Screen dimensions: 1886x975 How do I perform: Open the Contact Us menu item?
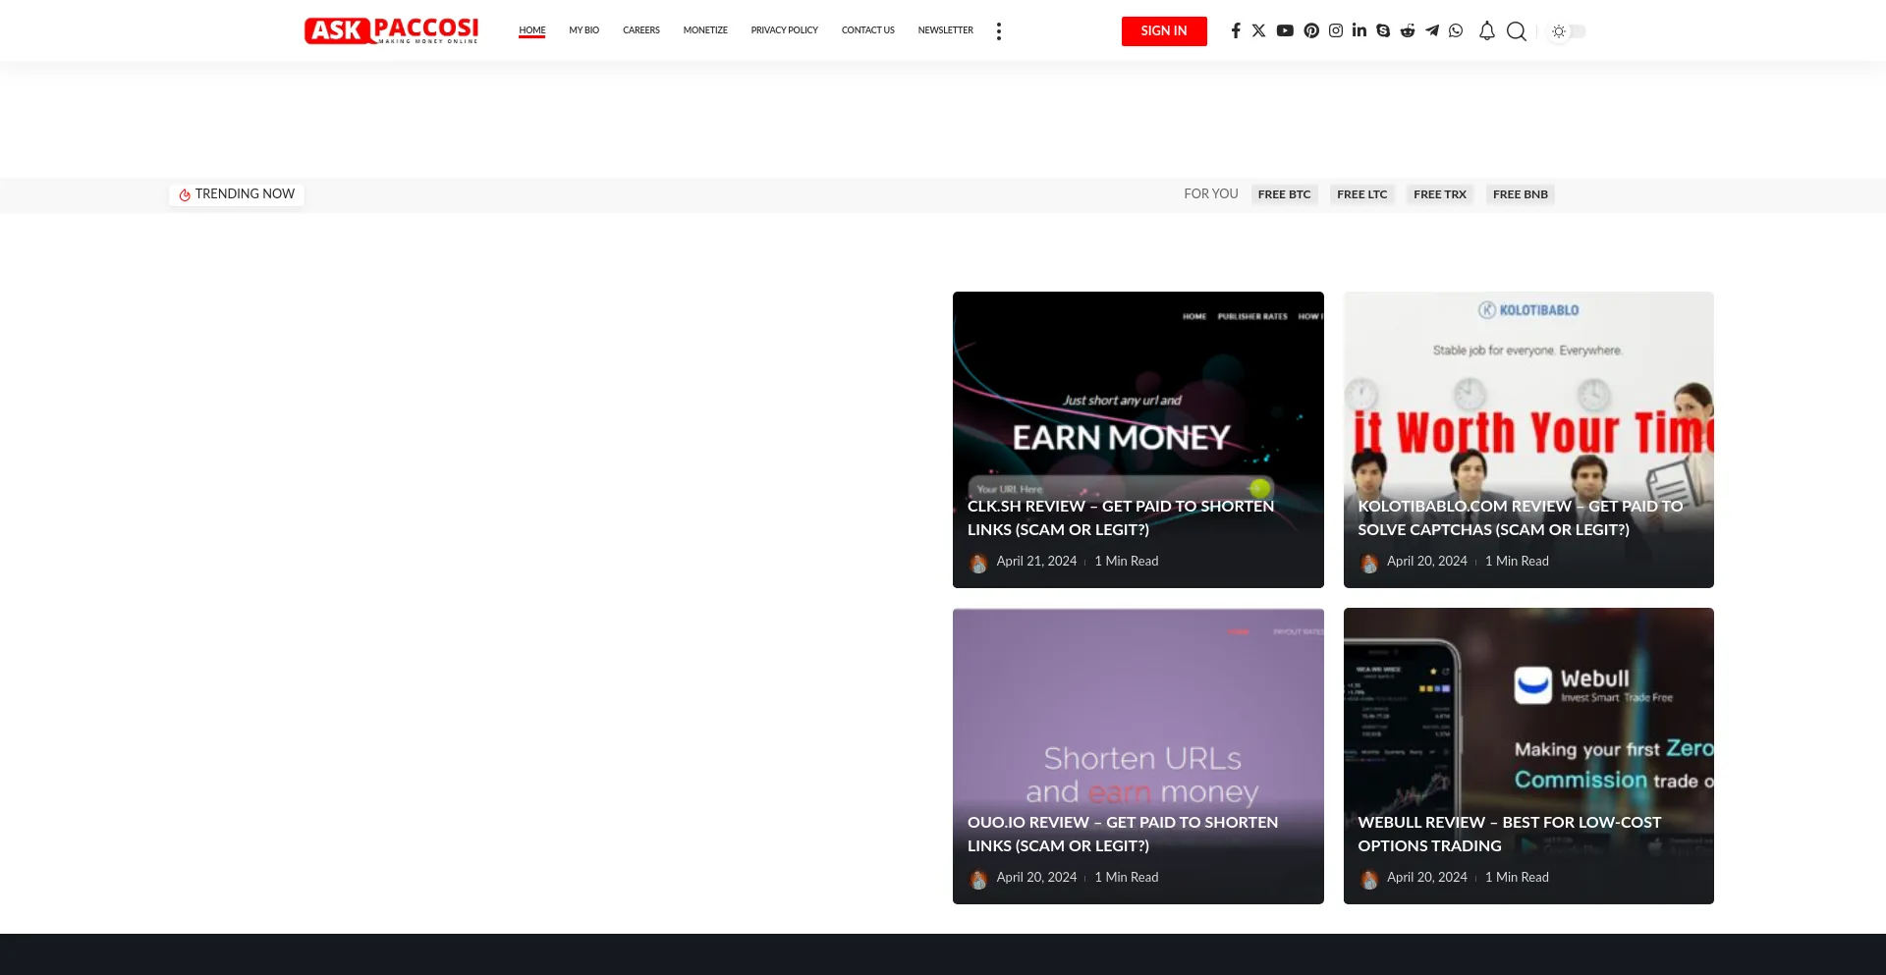pyautogui.click(x=868, y=30)
